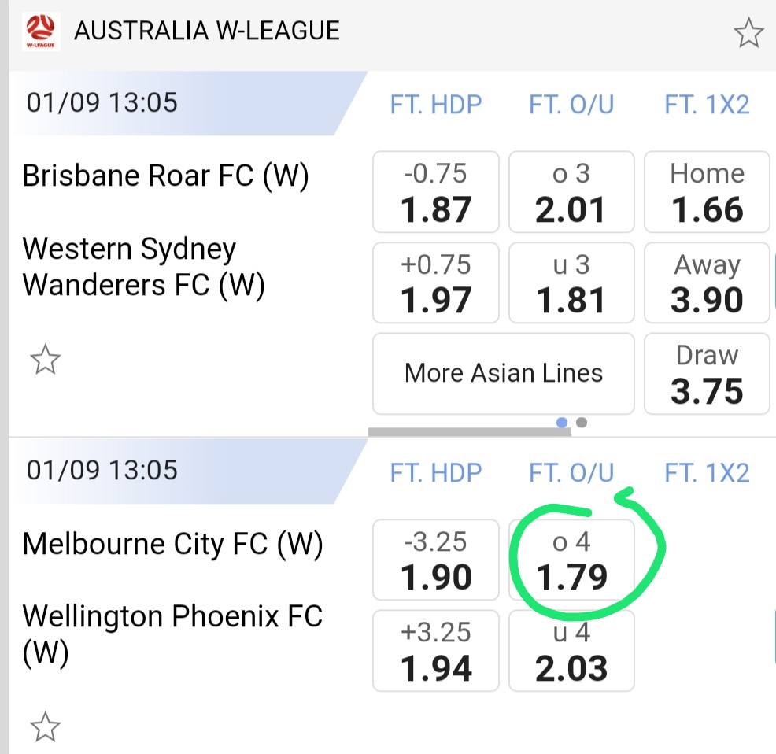Select Brisbane Roar -0.75 handicap at 1.87
The height and width of the screenshot is (754, 776).
(435, 192)
